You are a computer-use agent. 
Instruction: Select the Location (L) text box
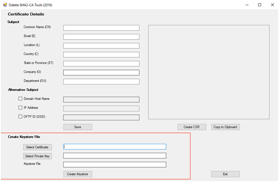point(101,46)
